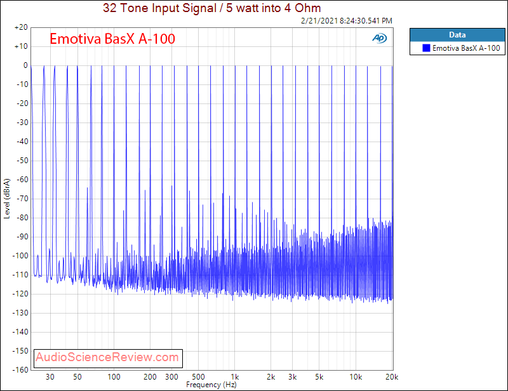Click the '0' y-axis label
Viewport: 508px width, 391px height.
coord(25,65)
